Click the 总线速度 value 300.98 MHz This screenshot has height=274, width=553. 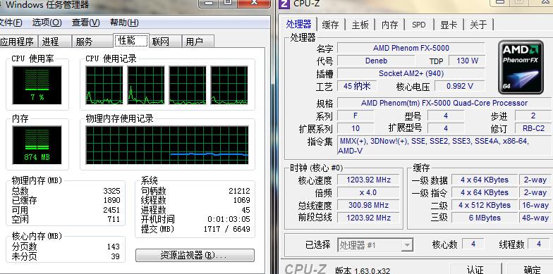[x=368, y=205]
